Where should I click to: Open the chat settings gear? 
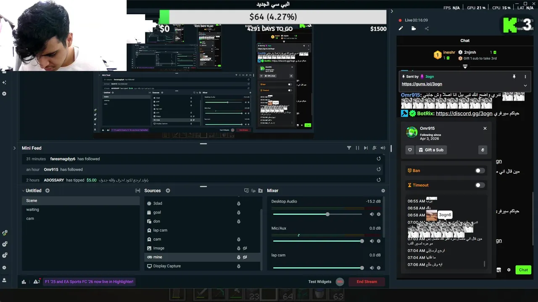[509, 270]
